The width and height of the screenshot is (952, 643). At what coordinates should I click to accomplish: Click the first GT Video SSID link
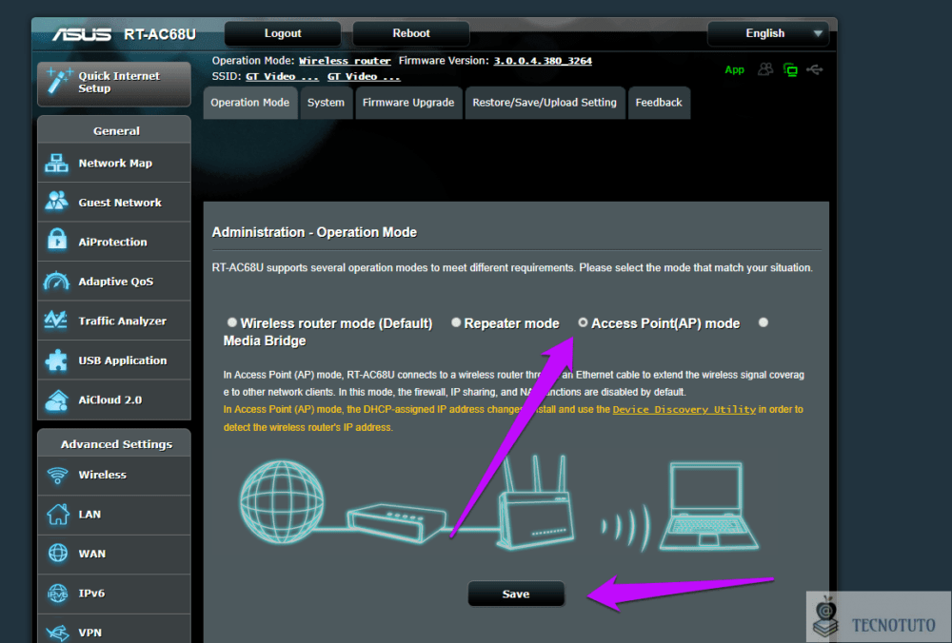point(282,76)
